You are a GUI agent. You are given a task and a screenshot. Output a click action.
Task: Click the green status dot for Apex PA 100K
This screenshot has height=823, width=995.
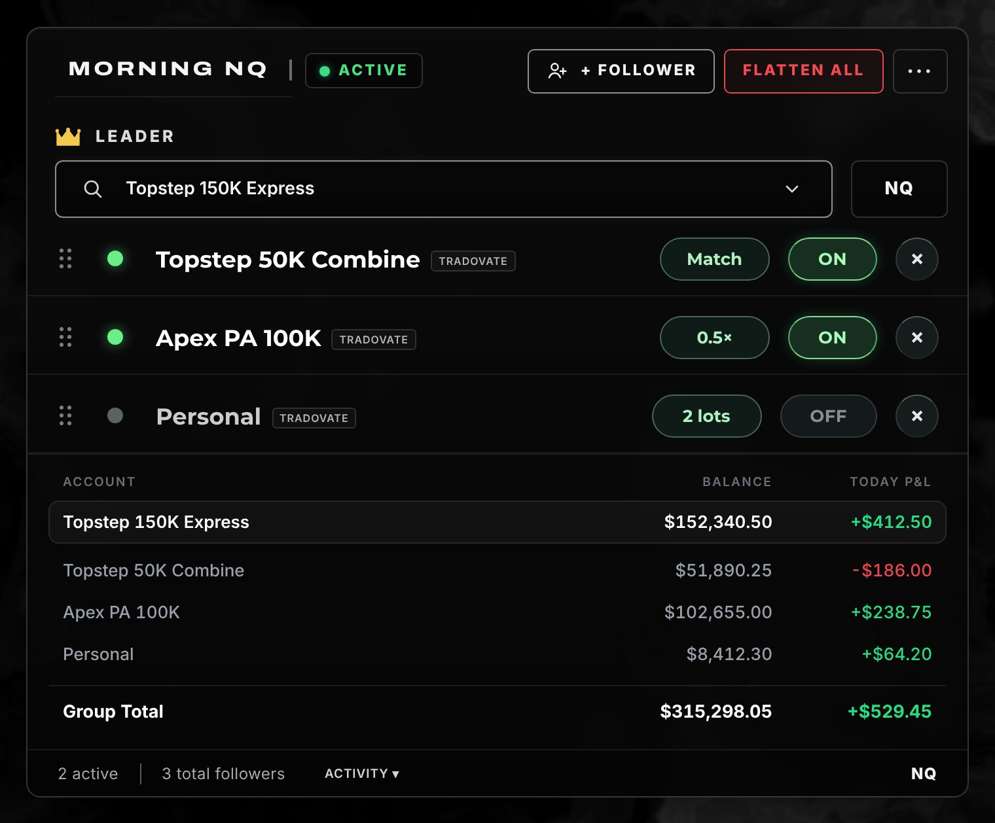coord(115,337)
